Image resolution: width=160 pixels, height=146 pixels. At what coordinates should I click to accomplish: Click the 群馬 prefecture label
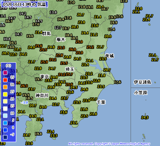pyautogui.click(x=47, y=34)
